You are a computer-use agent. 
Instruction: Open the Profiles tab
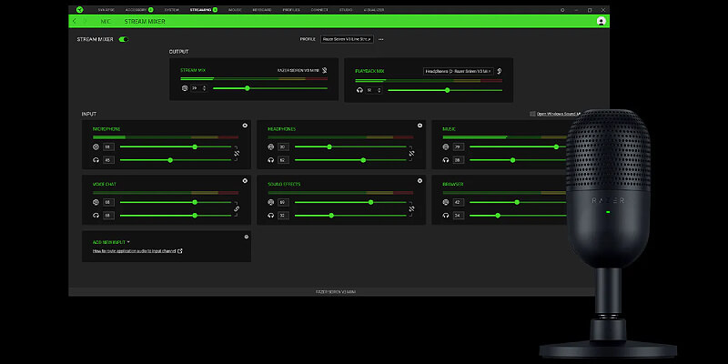[x=291, y=10]
